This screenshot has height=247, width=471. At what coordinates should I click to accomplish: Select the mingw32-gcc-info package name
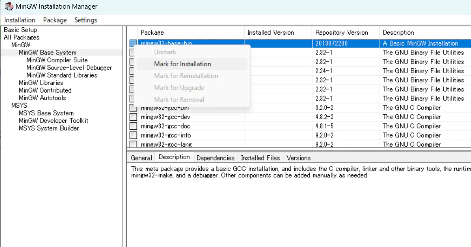(166, 135)
